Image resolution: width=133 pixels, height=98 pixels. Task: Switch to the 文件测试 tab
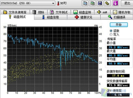pyautogui.click(x=59, y=12)
